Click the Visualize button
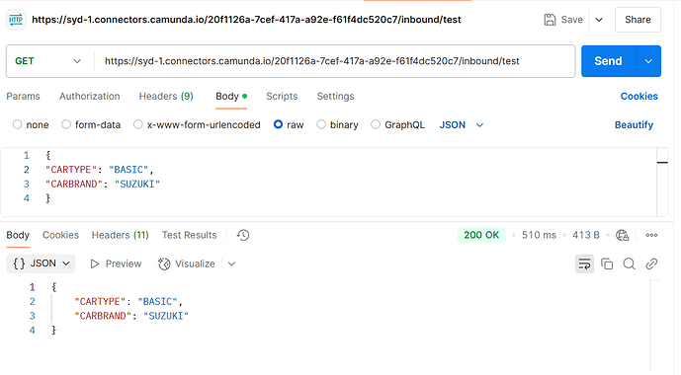This screenshot has height=375, width=681. pyautogui.click(x=187, y=263)
